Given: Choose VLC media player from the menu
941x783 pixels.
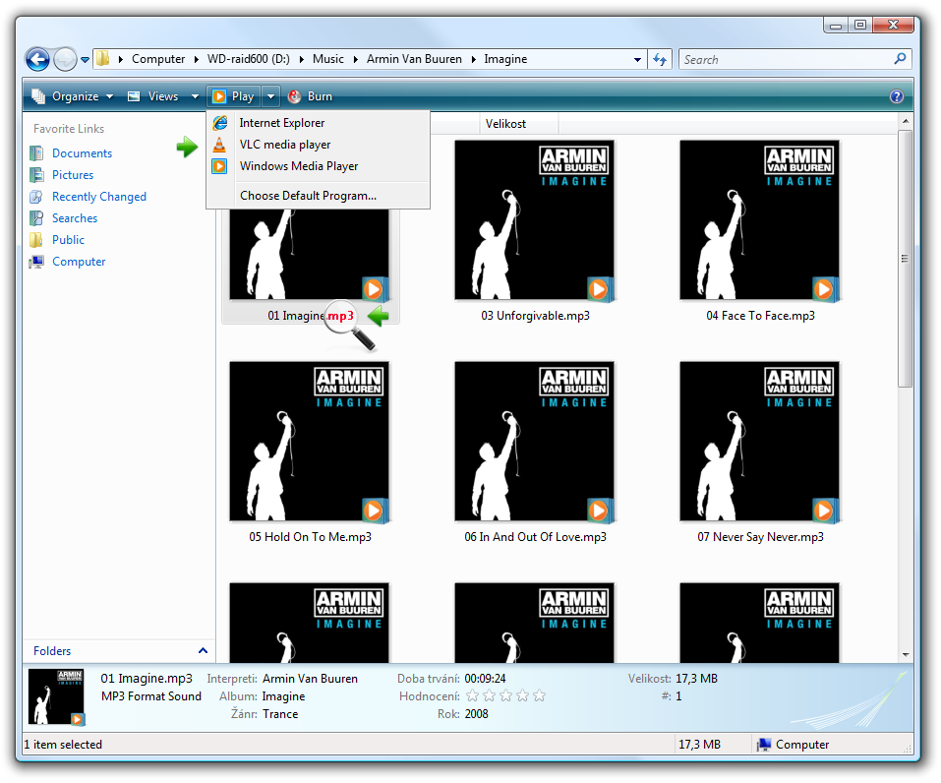Looking at the screenshot, I should click(x=318, y=145).
